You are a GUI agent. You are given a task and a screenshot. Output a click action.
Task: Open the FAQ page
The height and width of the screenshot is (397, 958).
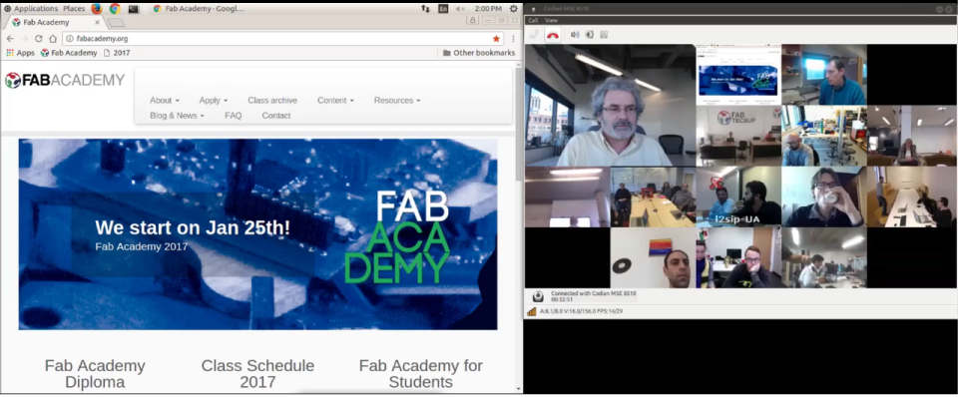pos(233,116)
